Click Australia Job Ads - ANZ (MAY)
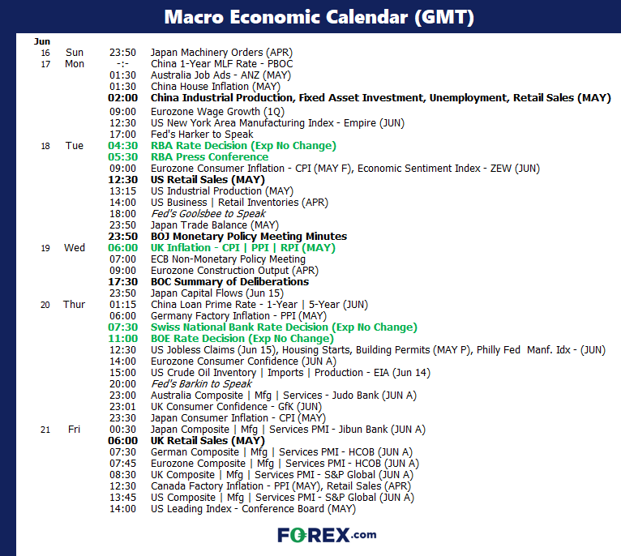621x556 pixels. (x=221, y=75)
